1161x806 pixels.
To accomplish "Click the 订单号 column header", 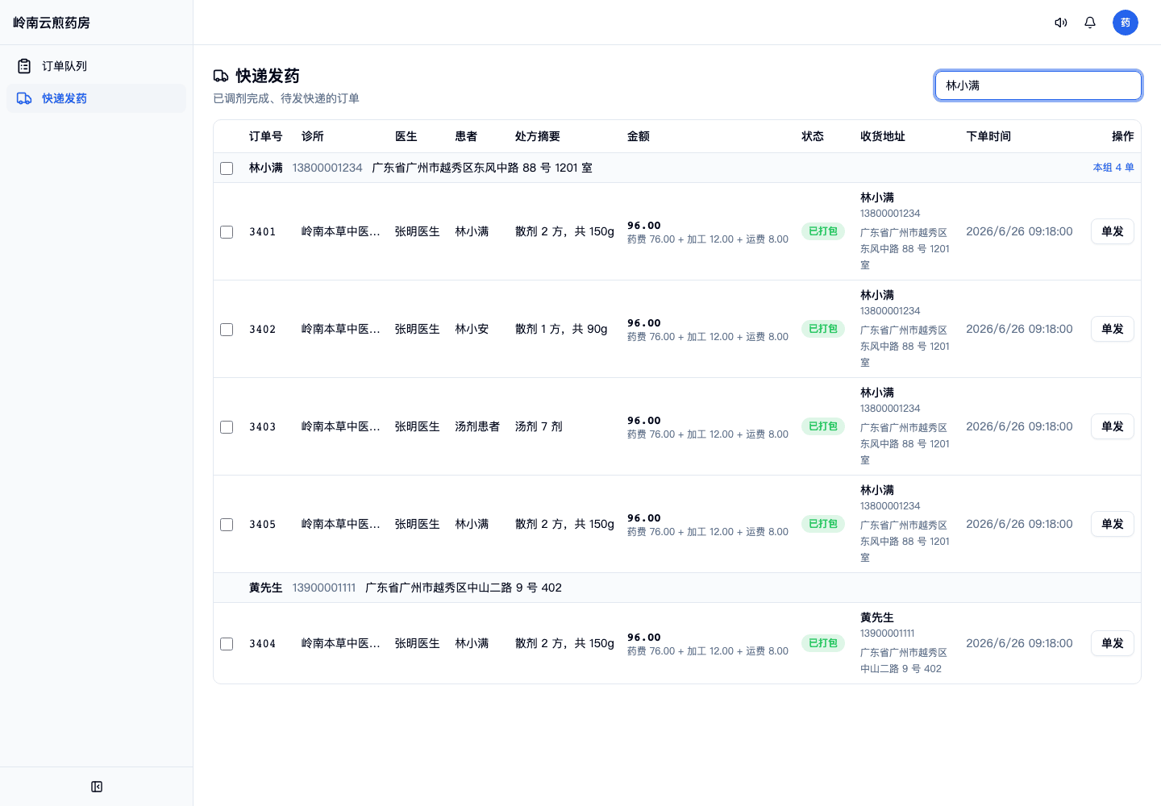I will point(266,136).
